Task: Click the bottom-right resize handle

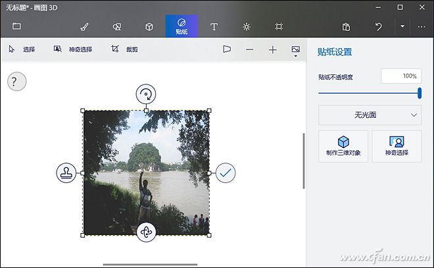Action: pyautogui.click(x=209, y=235)
